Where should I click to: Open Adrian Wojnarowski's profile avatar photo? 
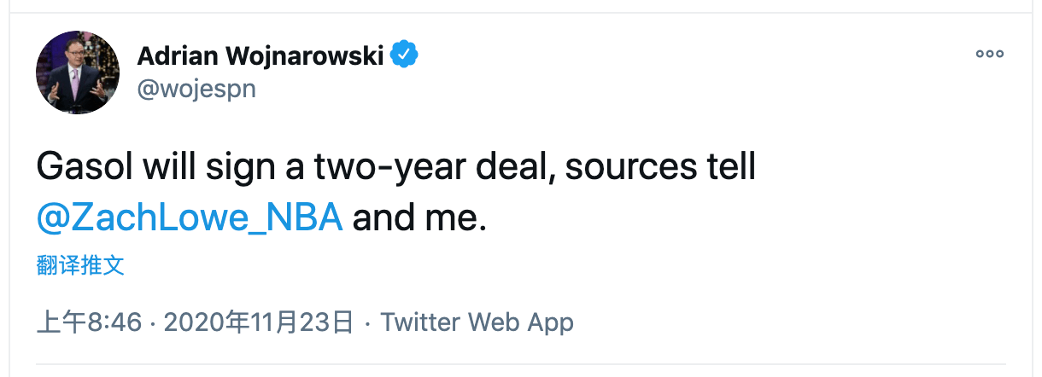pos(78,72)
